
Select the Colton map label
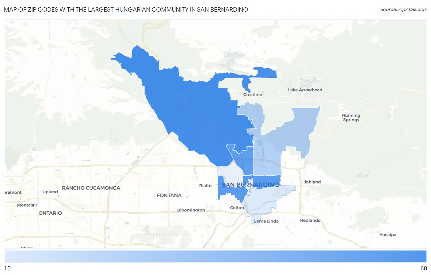[x=237, y=208]
